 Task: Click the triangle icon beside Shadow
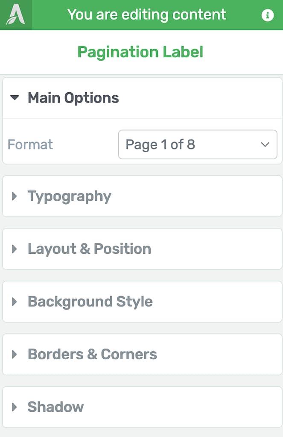point(14,407)
